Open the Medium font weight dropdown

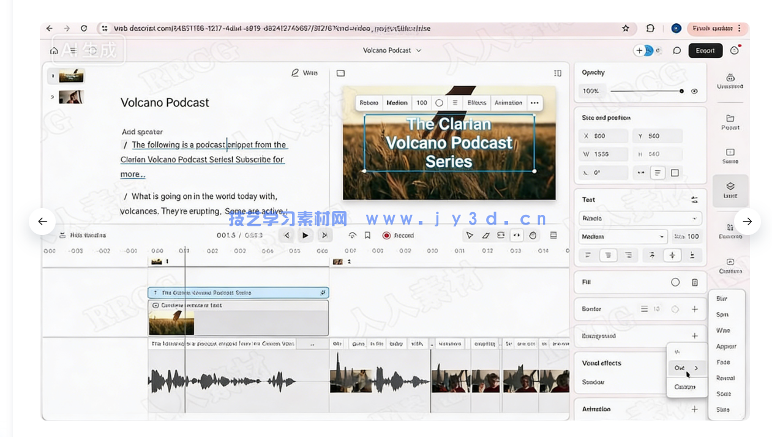click(x=623, y=236)
